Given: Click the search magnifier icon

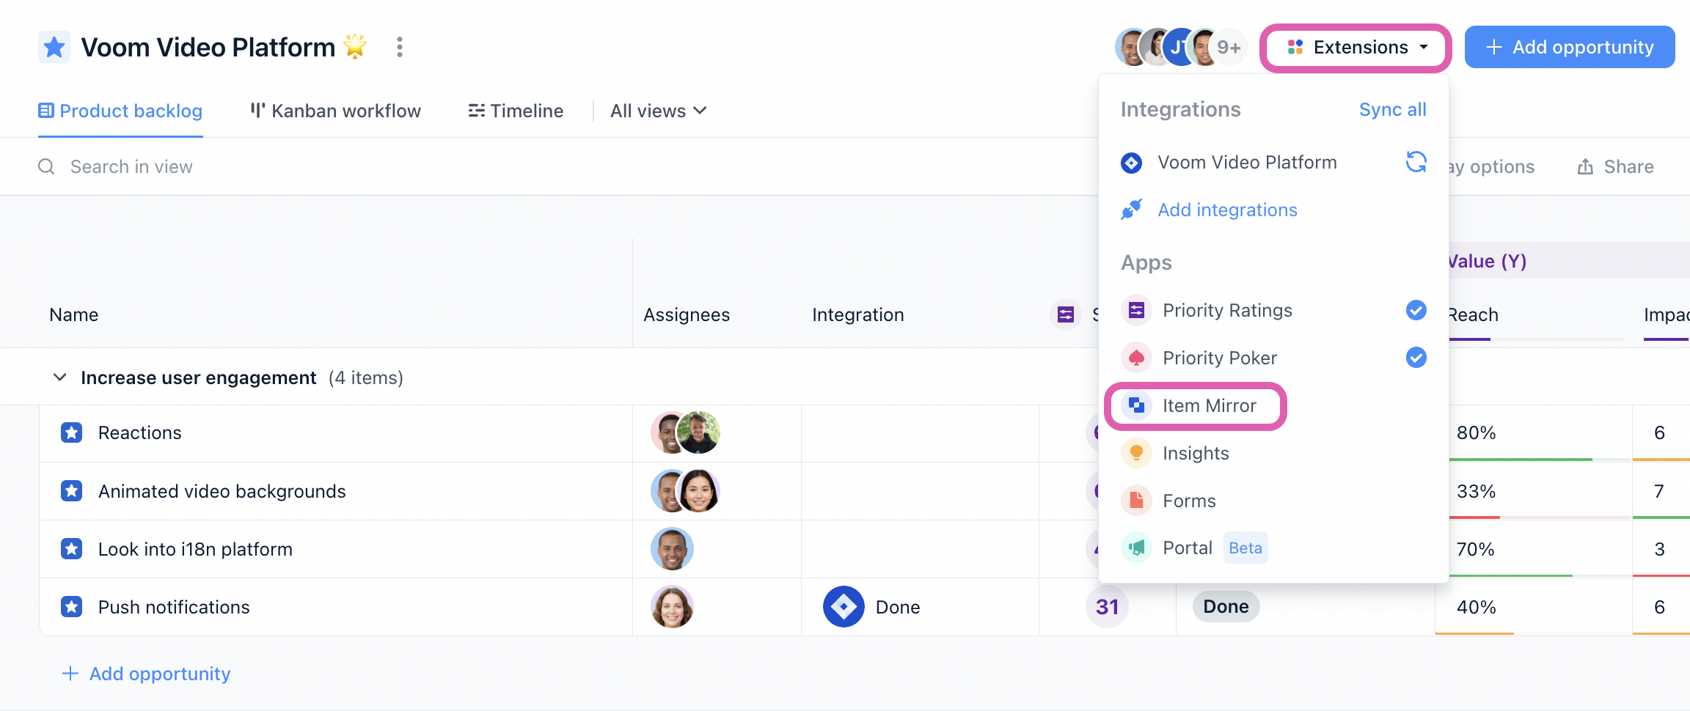Looking at the screenshot, I should tap(46, 167).
